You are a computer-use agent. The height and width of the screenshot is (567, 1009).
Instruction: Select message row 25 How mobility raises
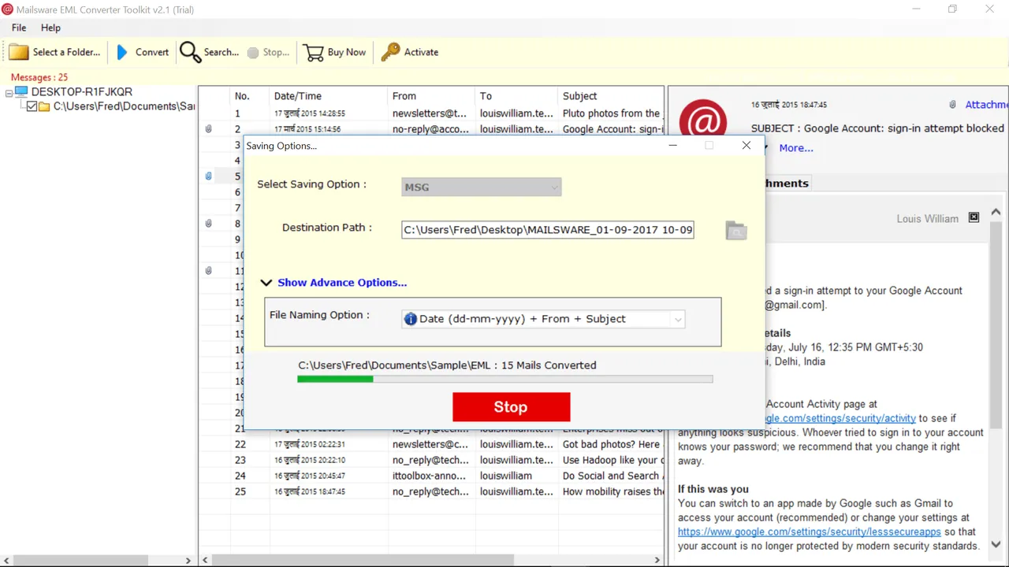[432, 491]
